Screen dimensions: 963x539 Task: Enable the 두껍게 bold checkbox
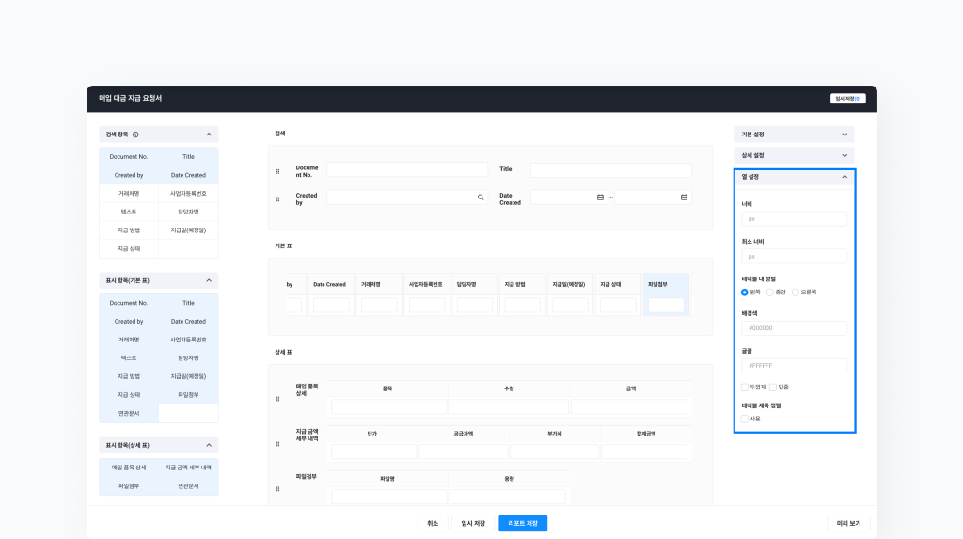(x=745, y=387)
